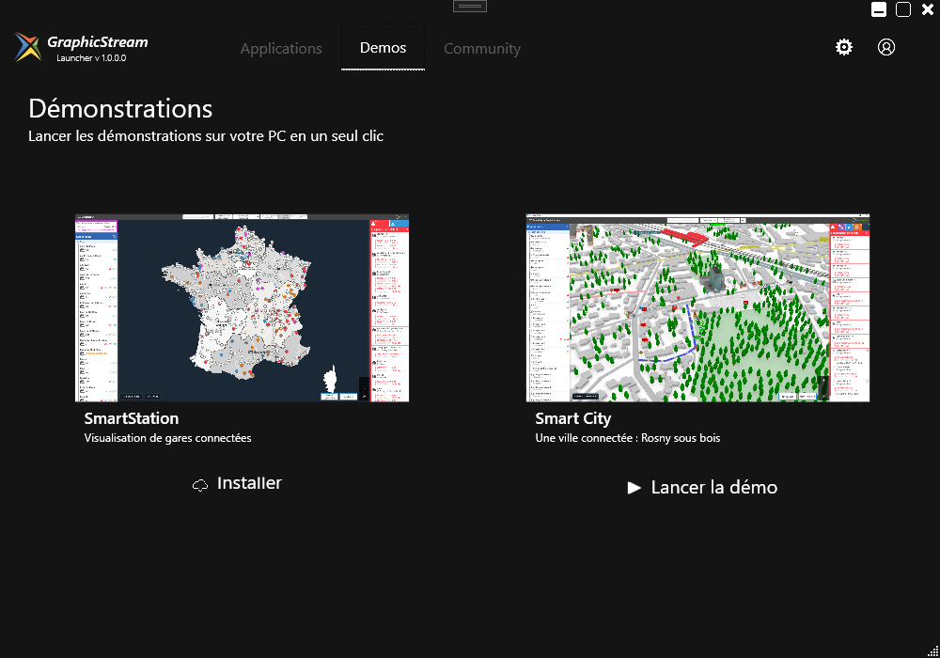Screen dimensions: 940x658
Task: Click Lancer la démo for Smart City
Action: pyautogui.click(x=702, y=487)
